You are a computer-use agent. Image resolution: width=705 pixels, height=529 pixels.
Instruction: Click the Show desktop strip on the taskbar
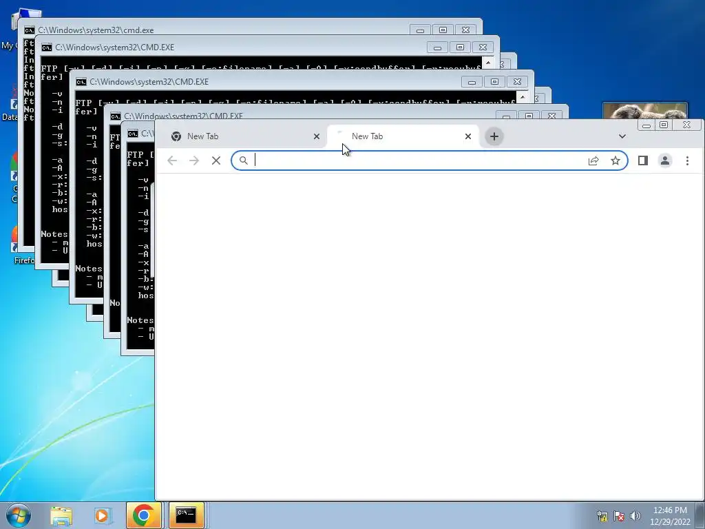(x=702, y=515)
